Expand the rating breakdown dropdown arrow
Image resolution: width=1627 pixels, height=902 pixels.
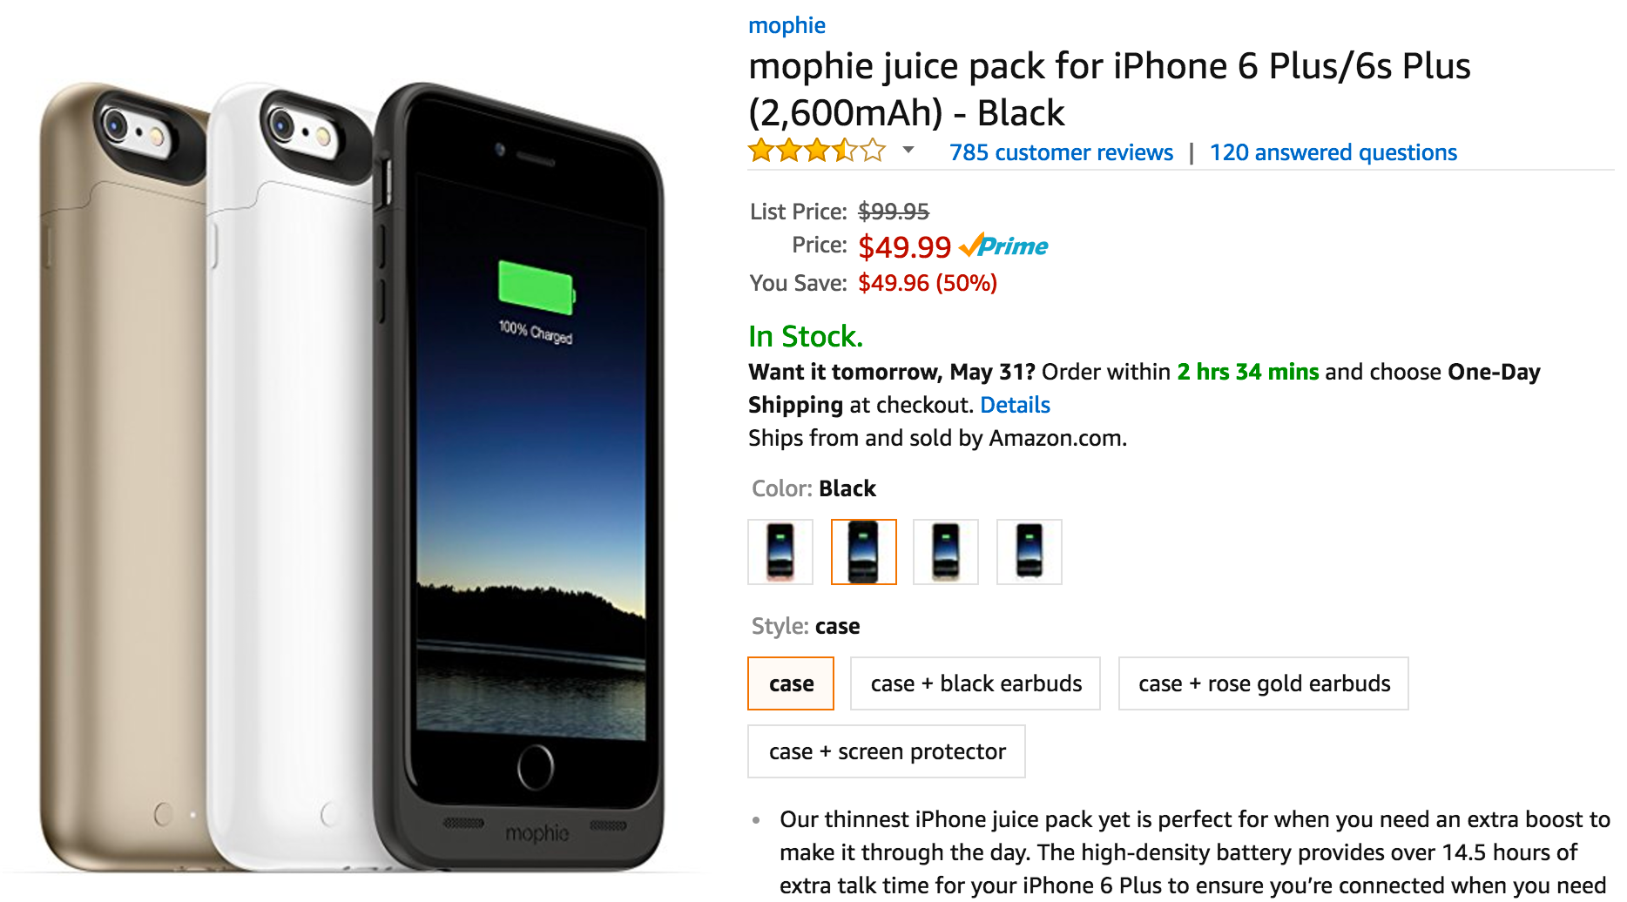point(908,151)
